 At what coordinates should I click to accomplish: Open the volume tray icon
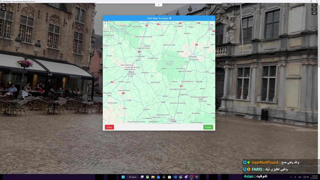[307, 177]
